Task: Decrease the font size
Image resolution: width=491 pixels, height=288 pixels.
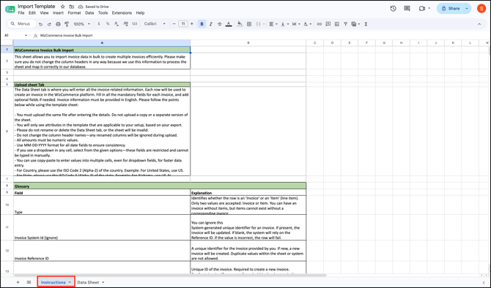Action: (x=174, y=24)
